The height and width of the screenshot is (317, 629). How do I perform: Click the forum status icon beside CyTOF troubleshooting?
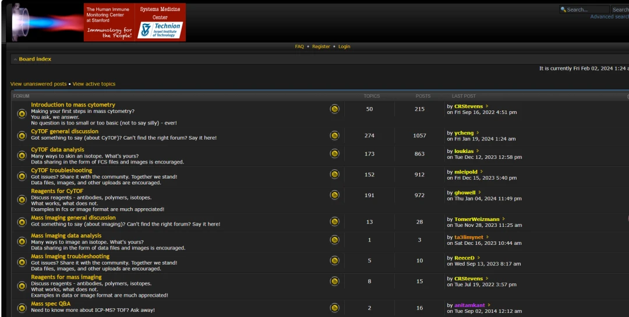[x=22, y=176]
